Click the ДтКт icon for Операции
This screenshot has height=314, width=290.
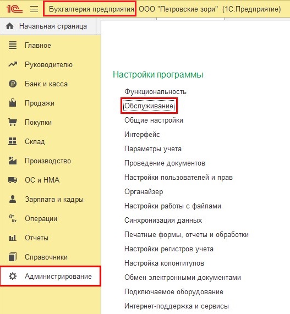coord(13,218)
